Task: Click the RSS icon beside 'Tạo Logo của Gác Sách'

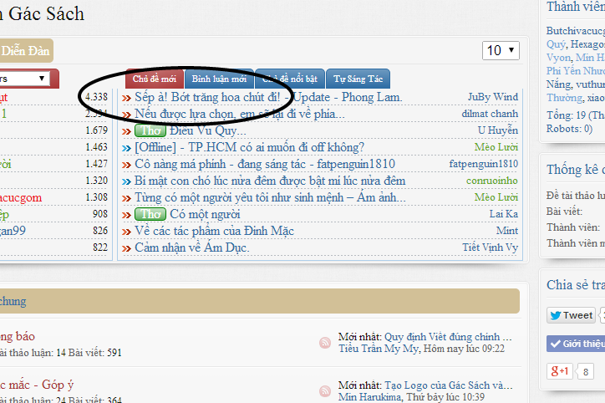Action: 325,391
